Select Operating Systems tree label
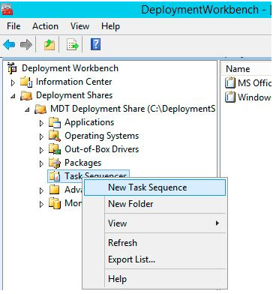Image resolution: width=273 pixels, height=294 pixels. pyautogui.click(x=101, y=136)
